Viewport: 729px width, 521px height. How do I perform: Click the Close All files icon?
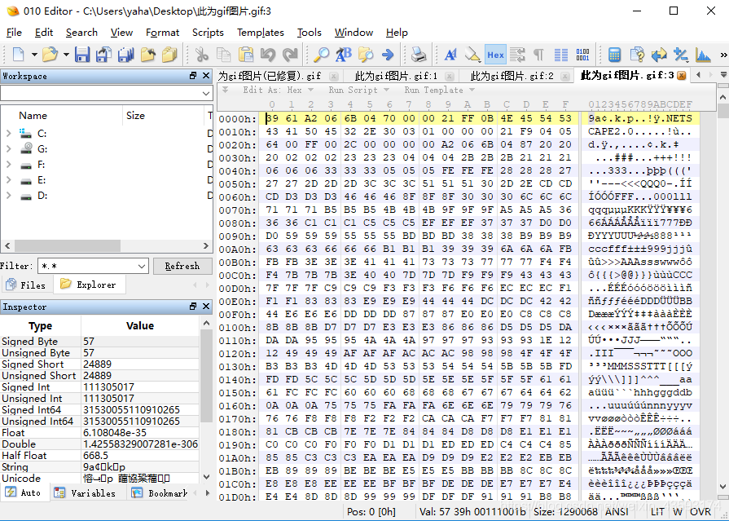[169, 55]
